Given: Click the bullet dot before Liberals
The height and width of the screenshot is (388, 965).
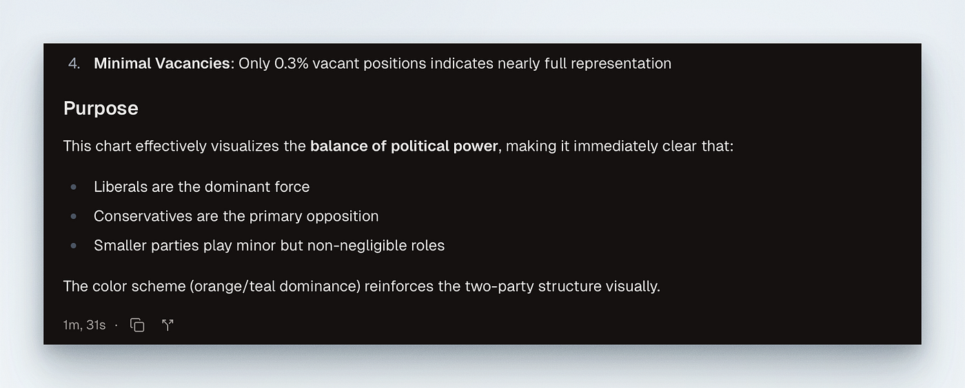Looking at the screenshot, I should [x=74, y=187].
